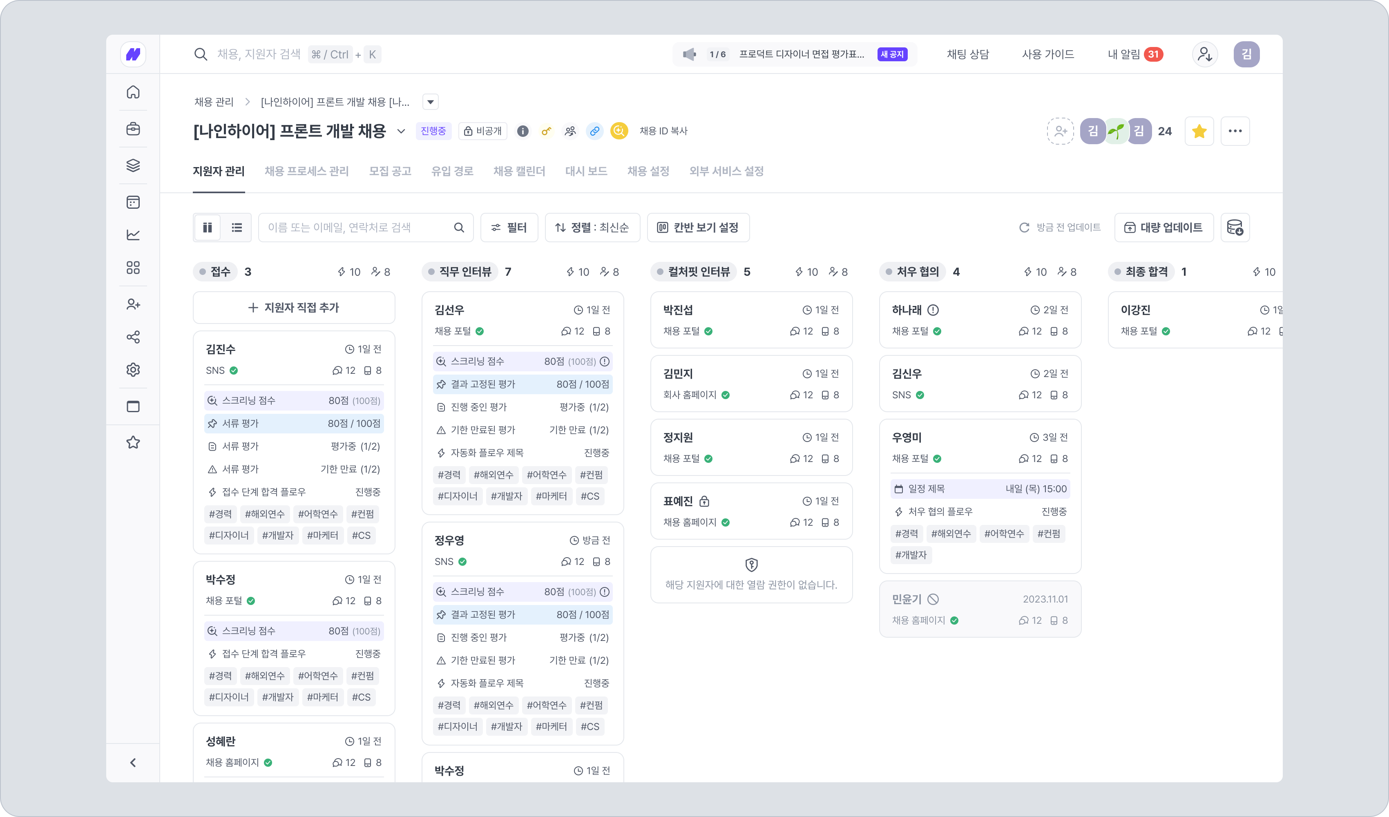Select the 대시 보드 tab

pos(586,172)
